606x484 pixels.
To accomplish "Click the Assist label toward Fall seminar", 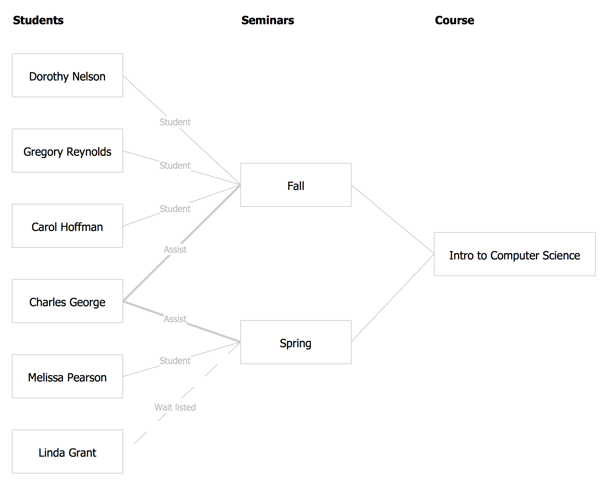I will 175,249.
